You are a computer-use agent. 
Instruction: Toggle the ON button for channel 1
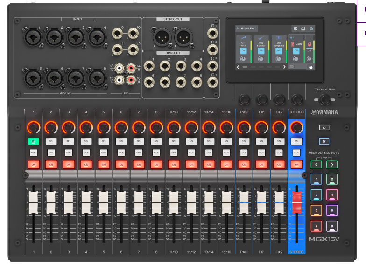pos(33,164)
